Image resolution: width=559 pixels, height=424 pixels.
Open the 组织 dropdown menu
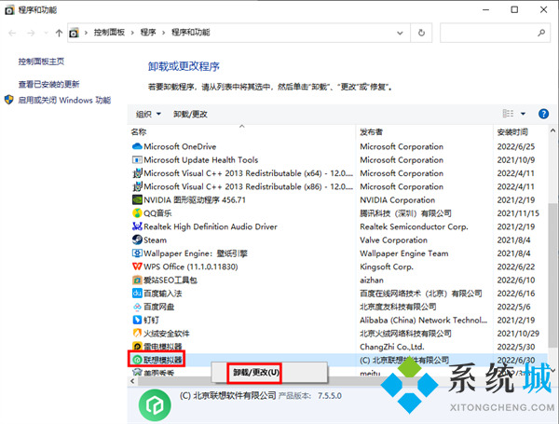(148, 114)
